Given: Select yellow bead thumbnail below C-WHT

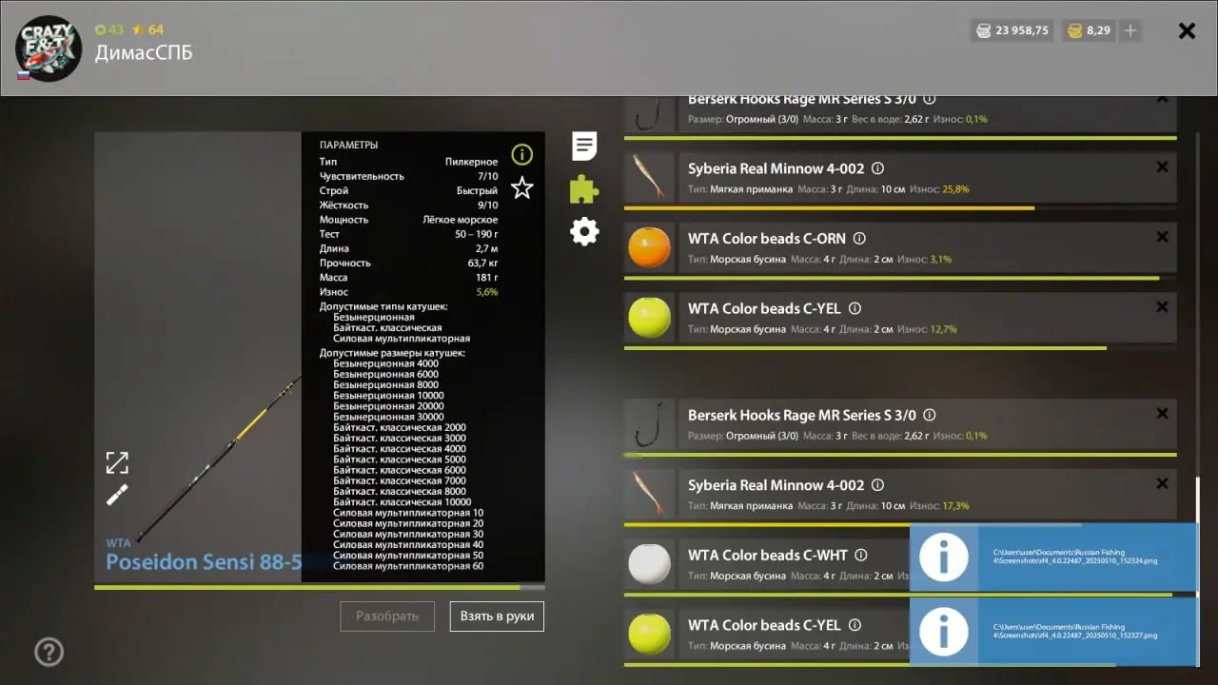Looking at the screenshot, I should (649, 635).
